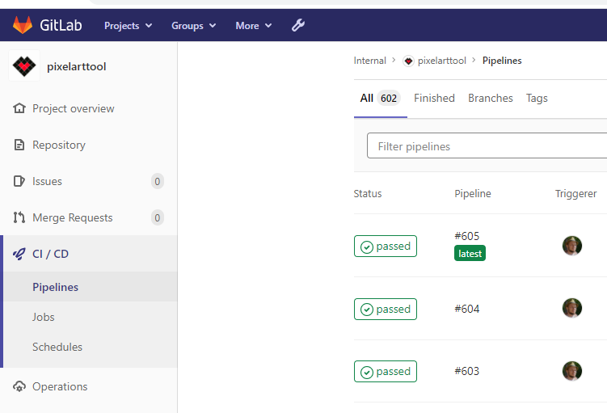
Task: Open pipeline #603
Action: 467,371
